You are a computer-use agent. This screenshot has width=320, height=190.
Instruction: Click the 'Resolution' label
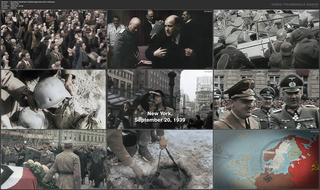pos(5,6)
